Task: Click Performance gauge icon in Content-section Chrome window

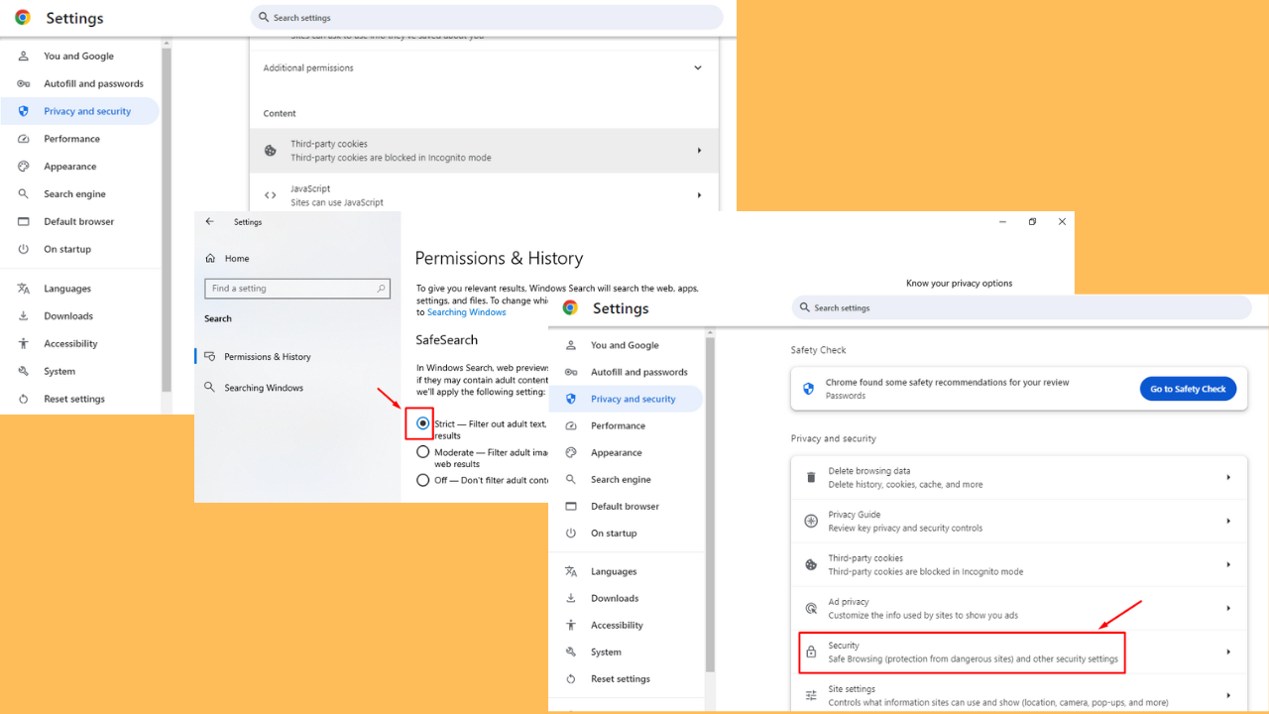Action: coord(24,139)
